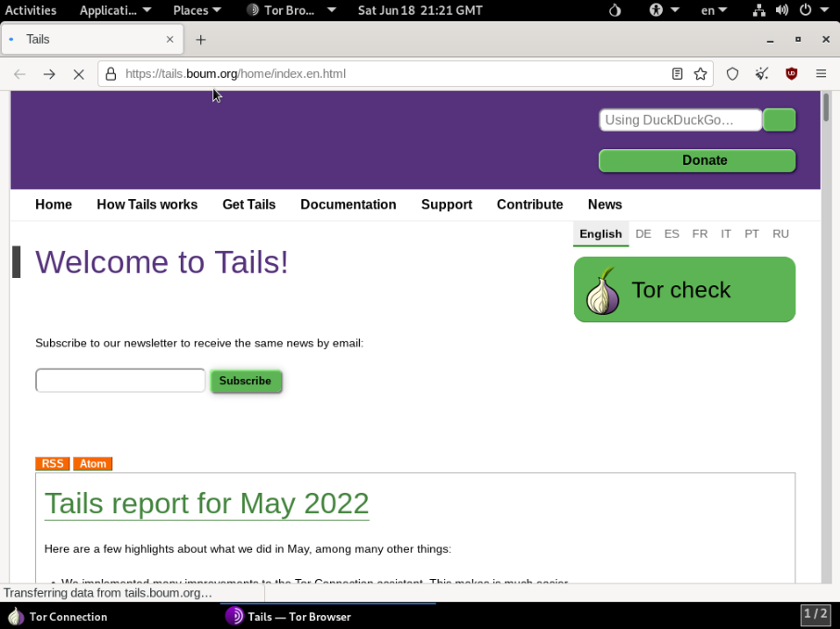
Task: Focus the DuckDuckGo search field
Action: (681, 120)
